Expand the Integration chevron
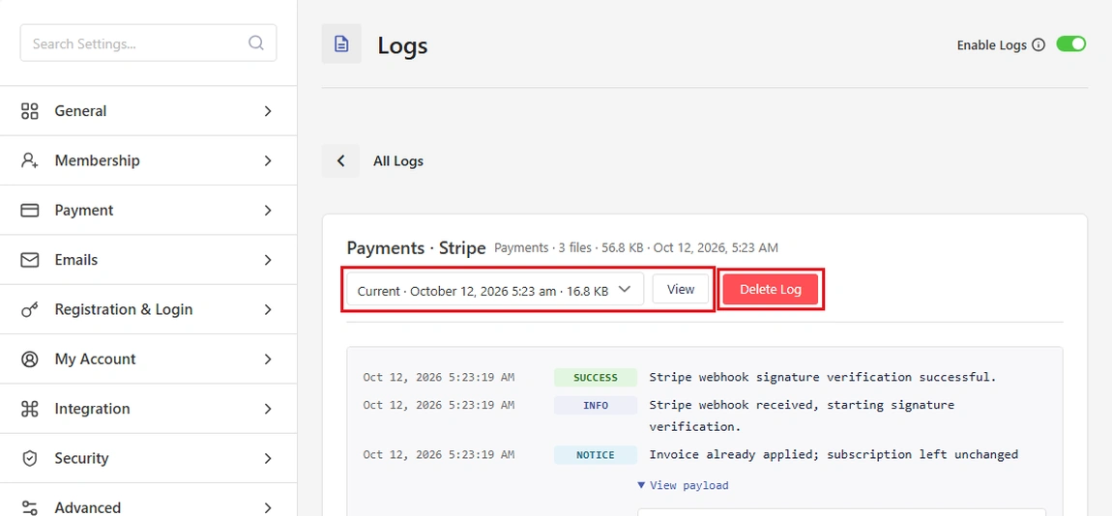 [267, 409]
